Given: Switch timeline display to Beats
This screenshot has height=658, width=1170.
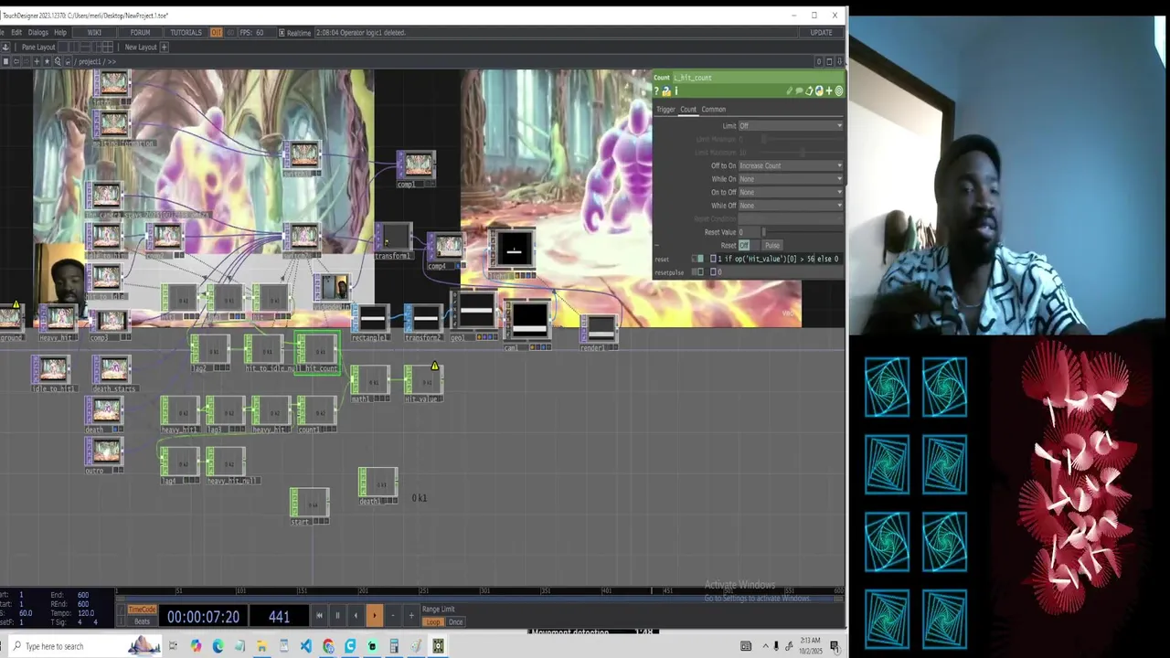Looking at the screenshot, I should 142,621.
